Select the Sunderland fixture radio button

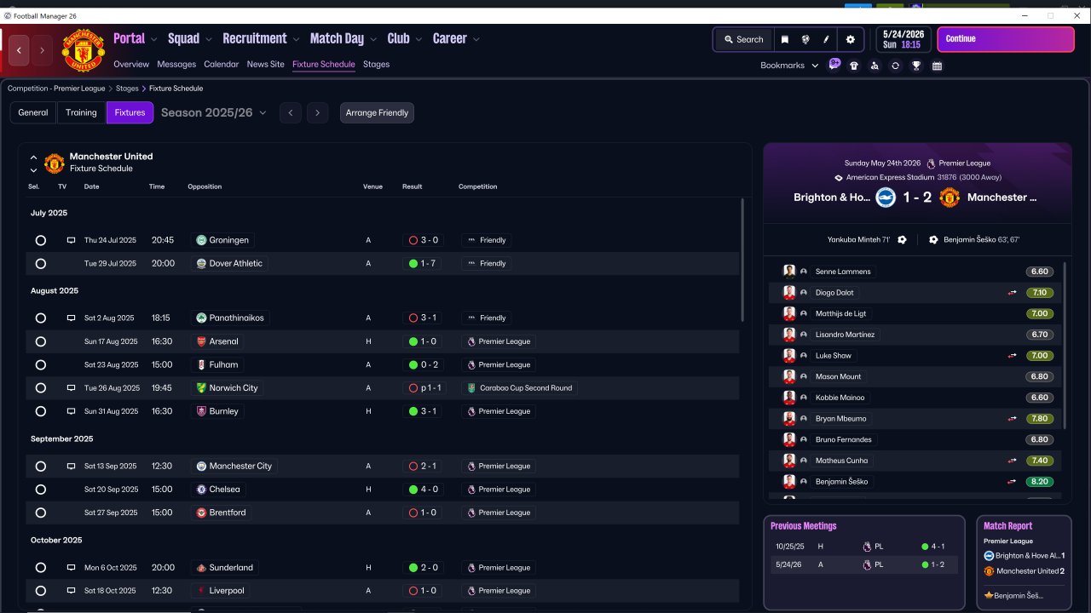(40, 568)
